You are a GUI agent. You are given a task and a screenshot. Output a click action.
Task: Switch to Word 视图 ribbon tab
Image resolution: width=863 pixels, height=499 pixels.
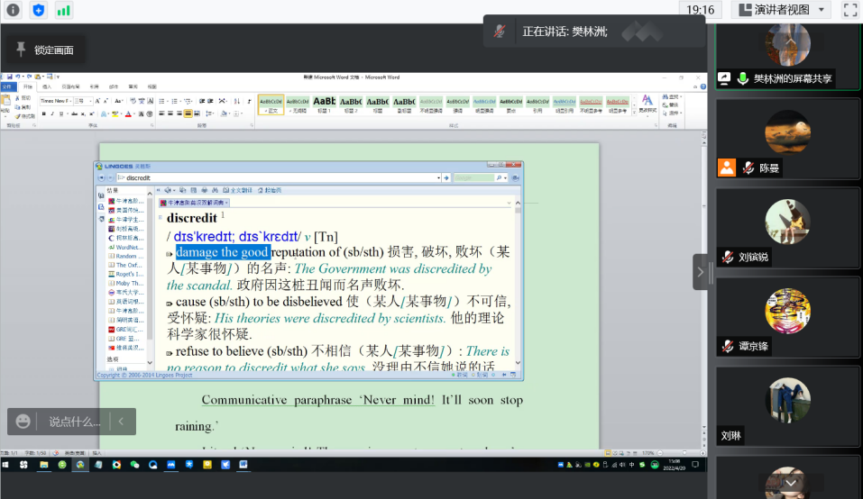tap(151, 86)
